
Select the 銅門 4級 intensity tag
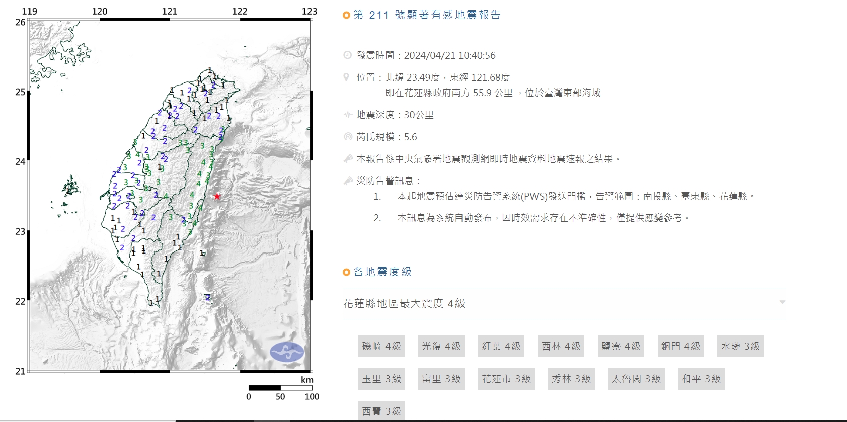[x=681, y=346]
